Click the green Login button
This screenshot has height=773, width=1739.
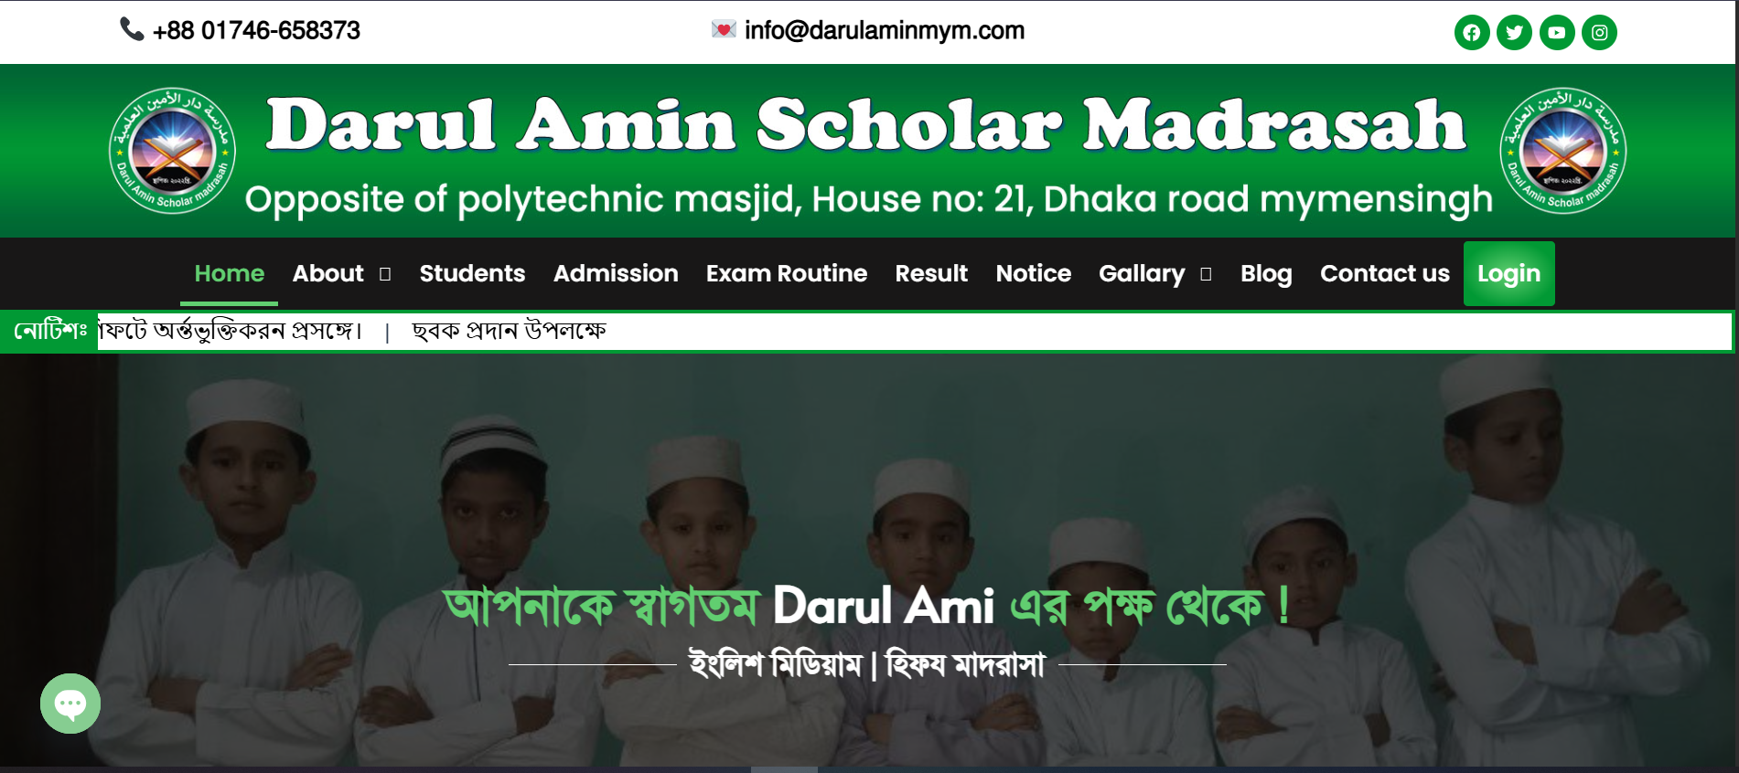(1509, 273)
